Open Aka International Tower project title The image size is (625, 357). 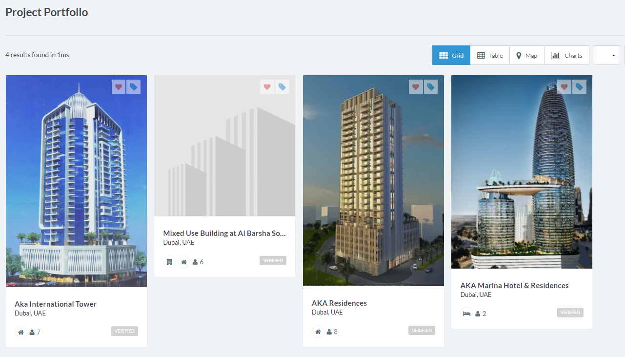coord(56,304)
